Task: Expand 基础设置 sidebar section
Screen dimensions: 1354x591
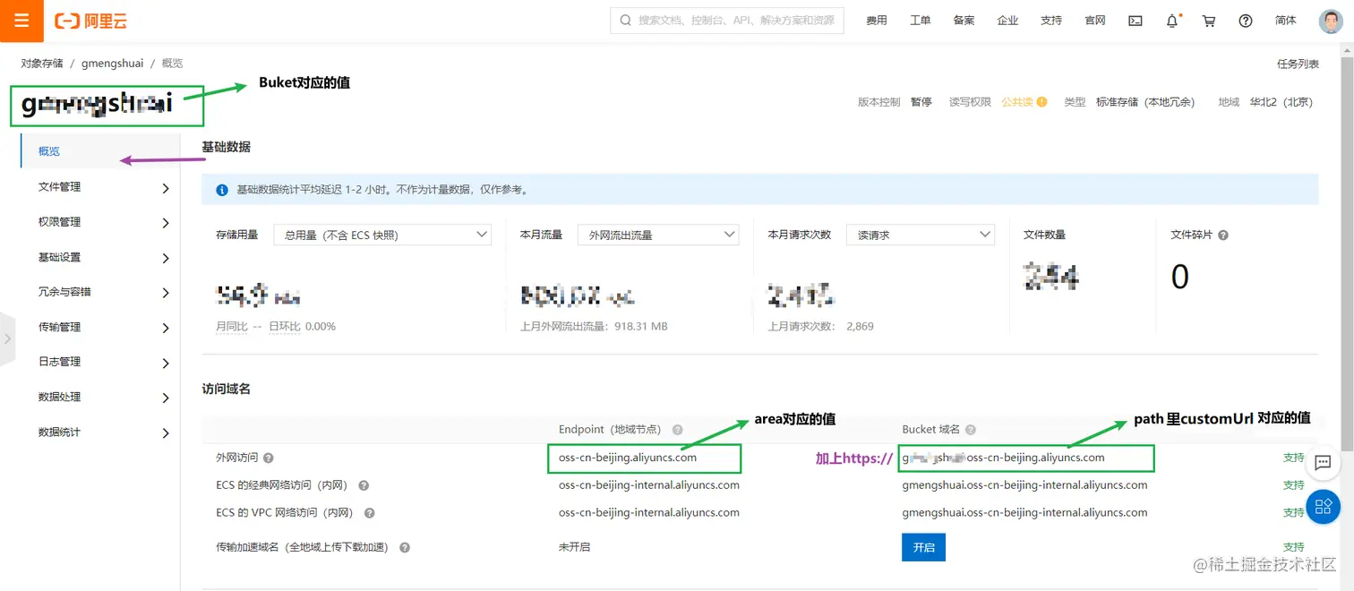Action: click(x=99, y=258)
